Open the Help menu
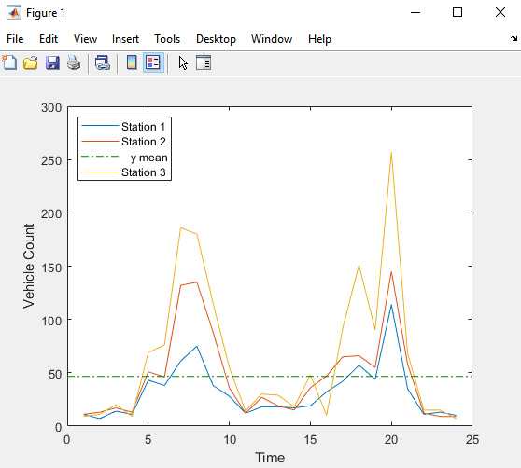This screenshot has height=468, width=521. [319, 39]
